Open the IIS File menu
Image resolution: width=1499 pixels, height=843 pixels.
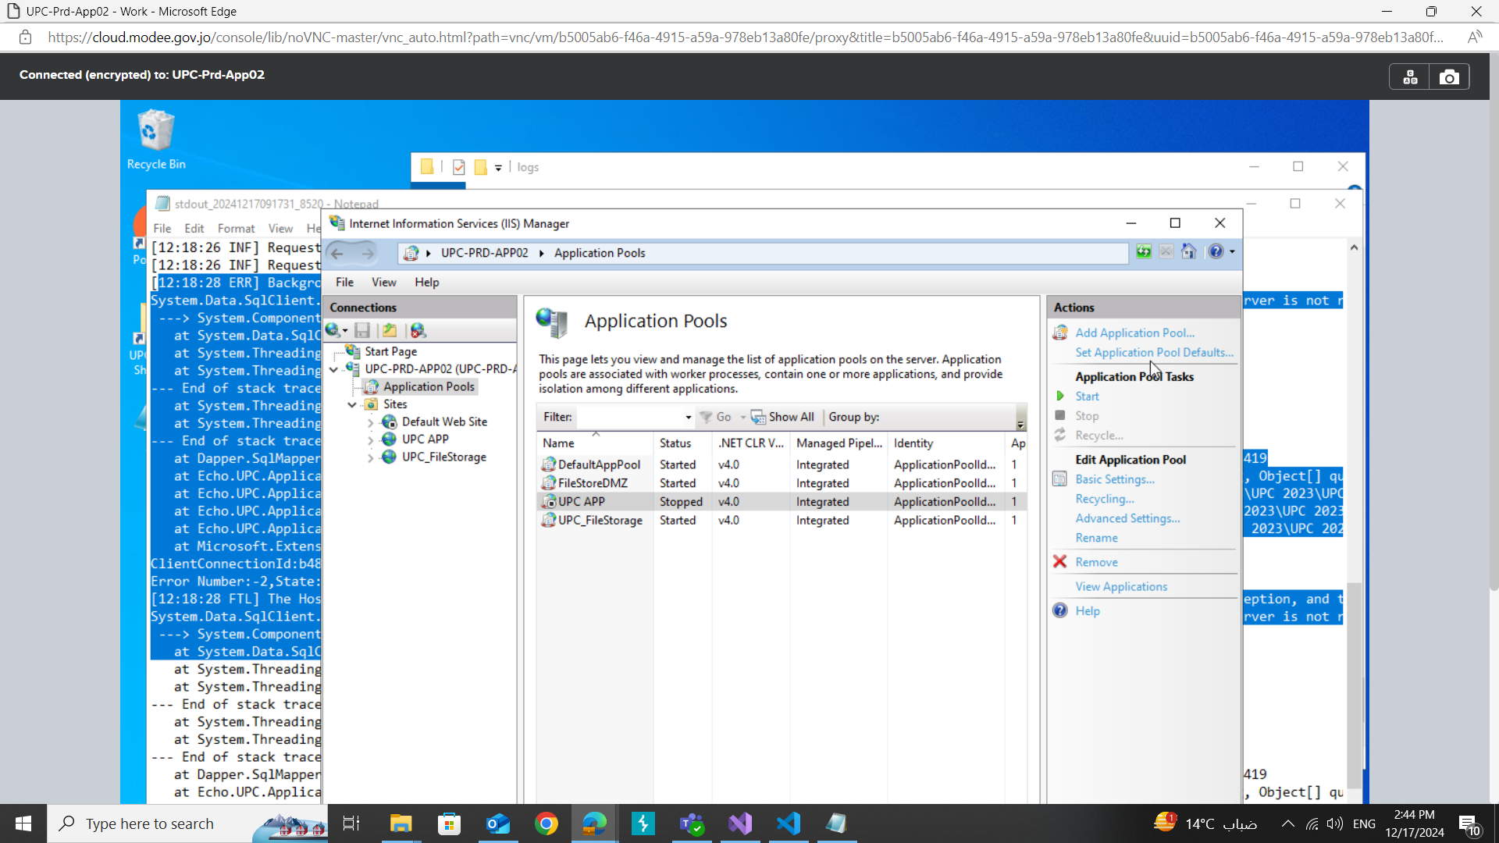[344, 282]
